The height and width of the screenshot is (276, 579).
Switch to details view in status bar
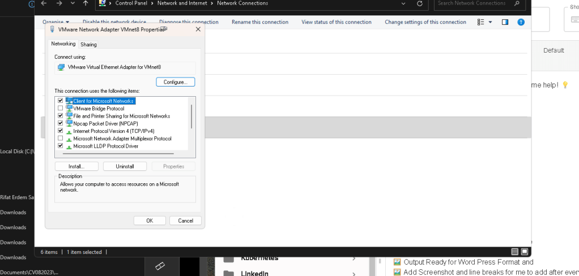point(515,252)
